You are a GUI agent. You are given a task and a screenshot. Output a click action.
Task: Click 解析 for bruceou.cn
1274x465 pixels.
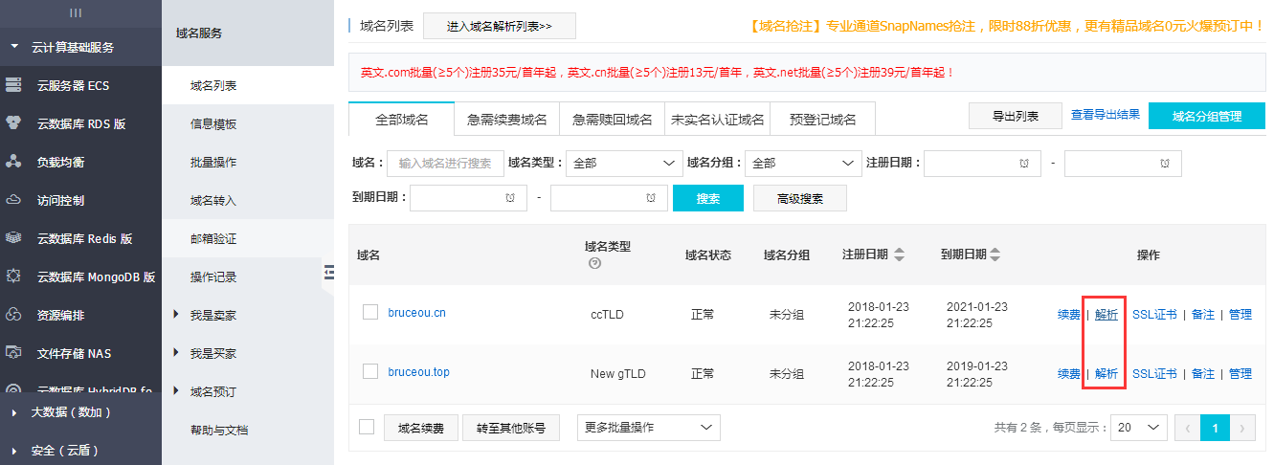coord(1106,314)
